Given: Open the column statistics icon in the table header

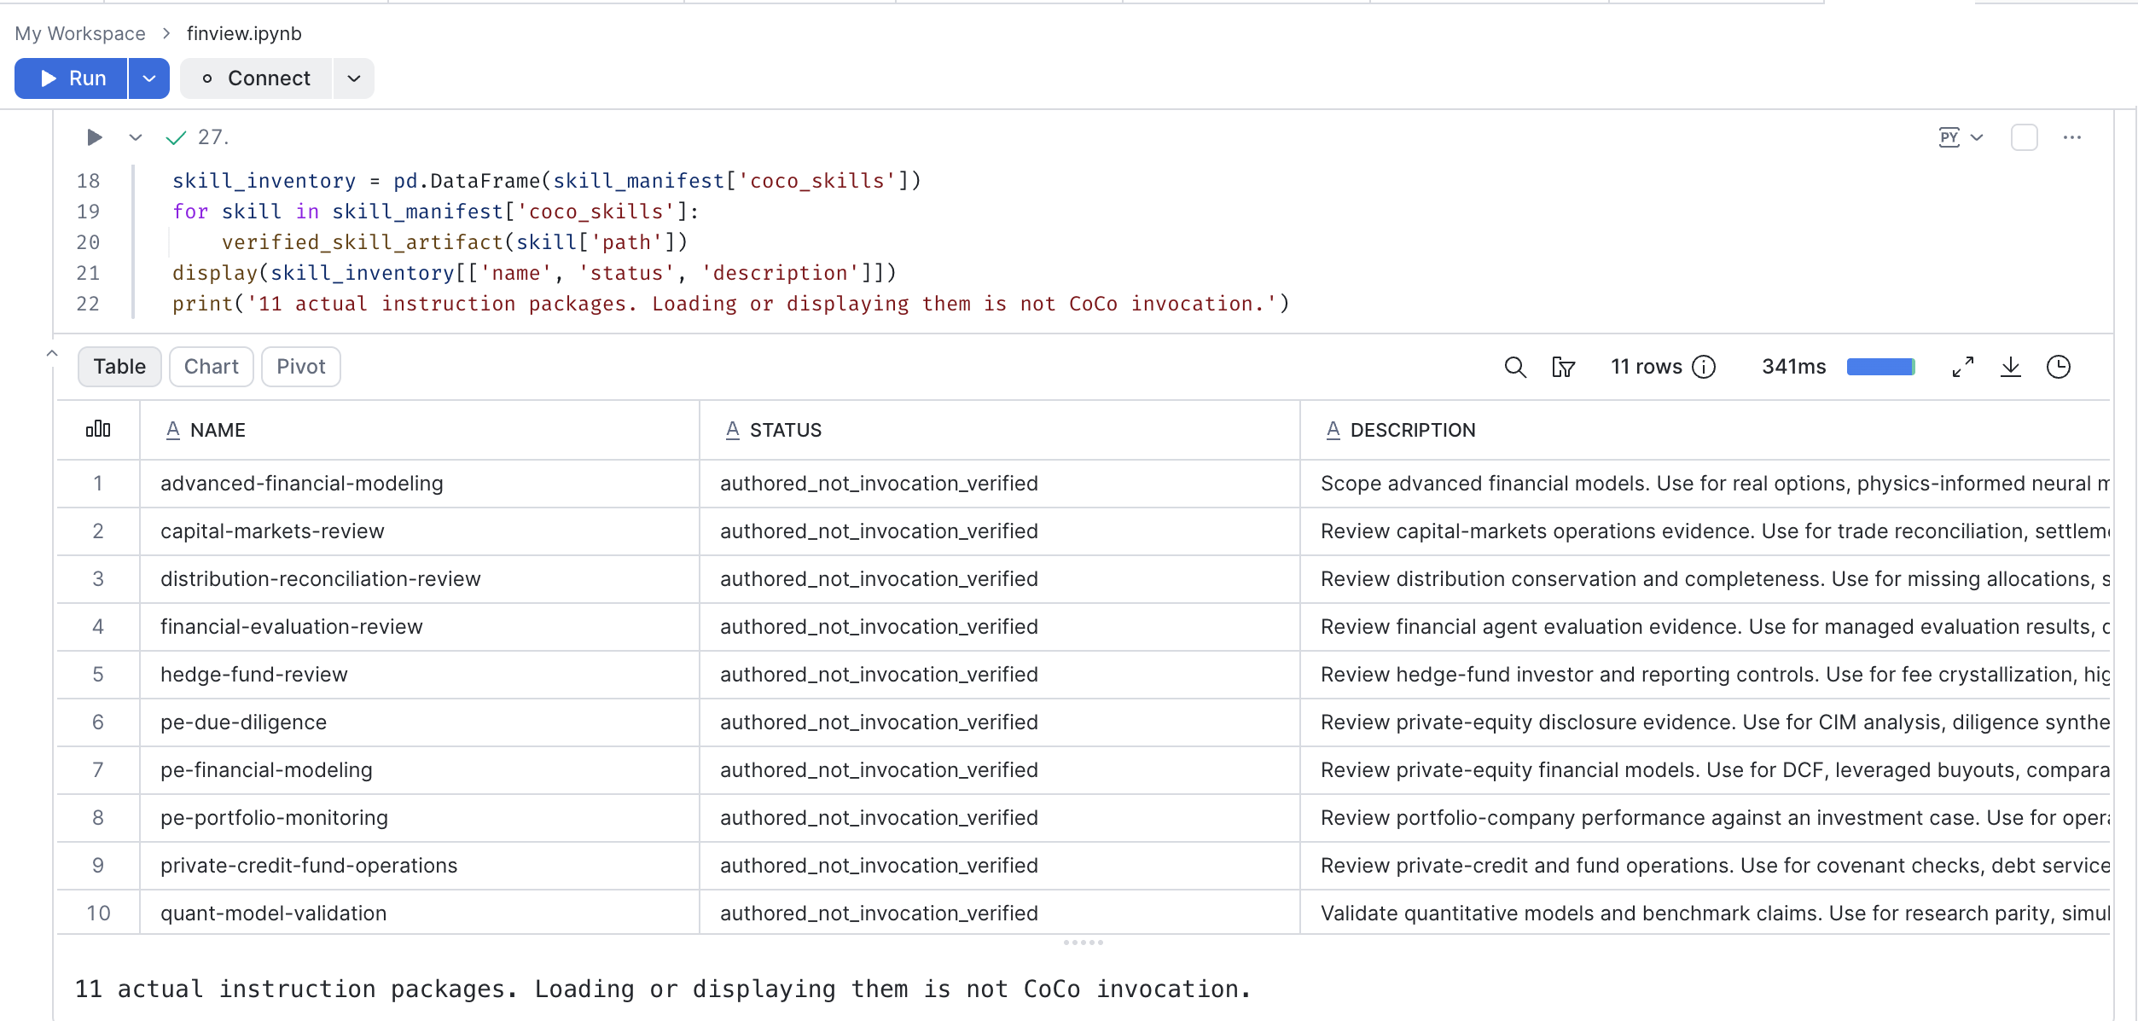Looking at the screenshot, I should pos(98,429).
